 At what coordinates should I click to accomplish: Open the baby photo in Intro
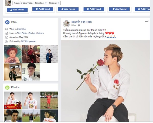point(13,54)
